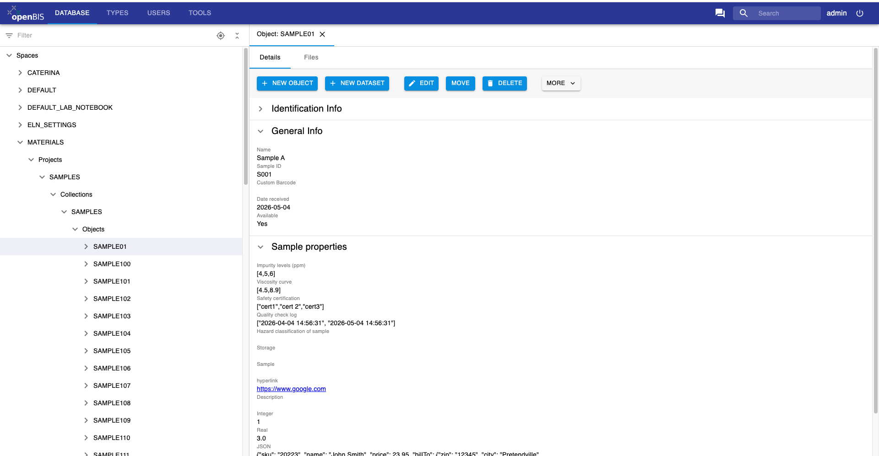Click the S001 sample ID value
The width and height of the screenshot is (879, 456).
tap(264, 174)
